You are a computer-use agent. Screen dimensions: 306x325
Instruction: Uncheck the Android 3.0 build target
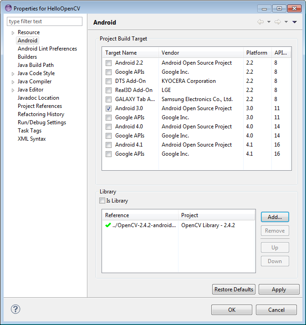[108, 108]
